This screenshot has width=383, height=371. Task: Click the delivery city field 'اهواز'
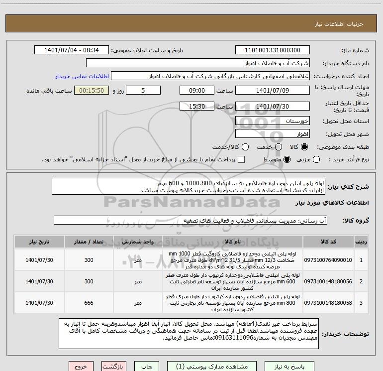click(272, 134)
